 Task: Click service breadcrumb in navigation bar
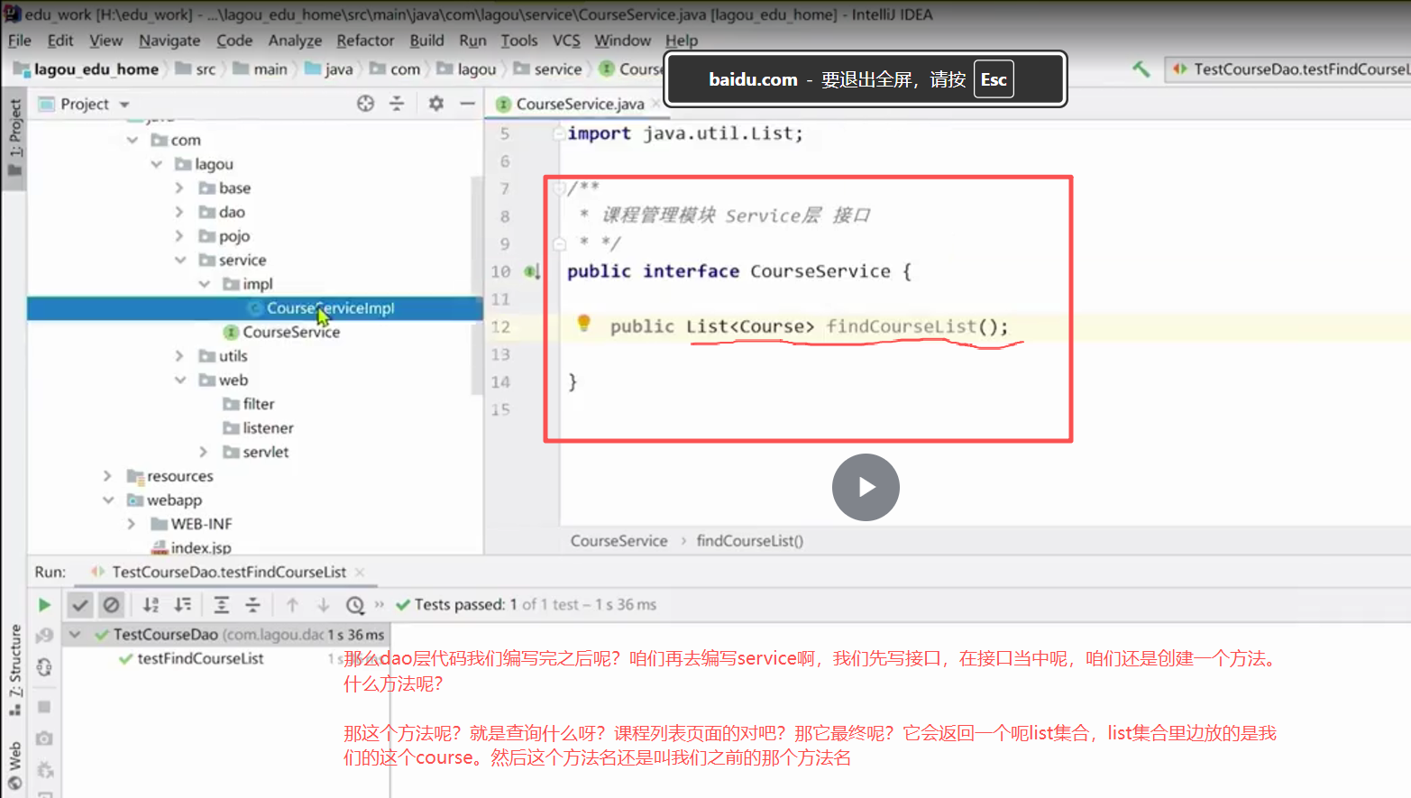pyautogui.click(x=548, y=69)
